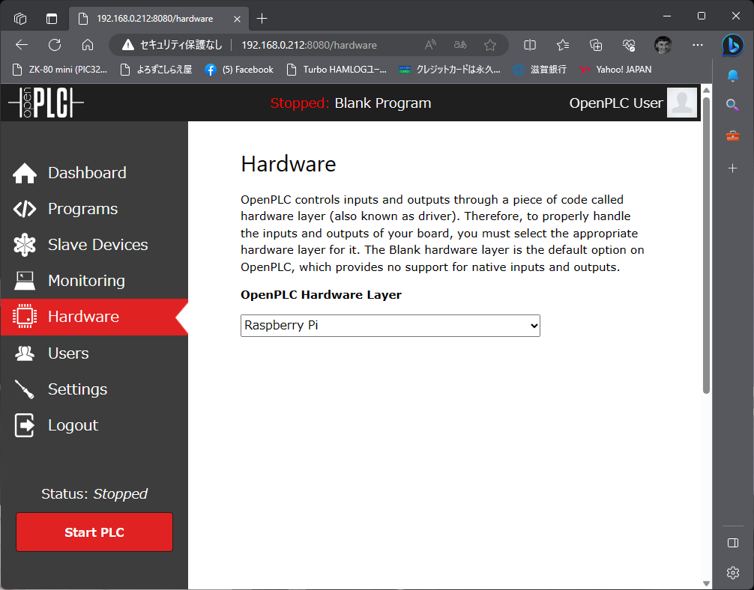Open the browser home page icon
Image resolution: width=754 pixels, height=590 pixels.
(88, 45)
